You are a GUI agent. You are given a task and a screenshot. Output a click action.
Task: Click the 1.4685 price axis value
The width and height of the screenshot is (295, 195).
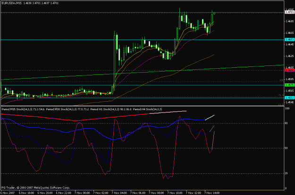coord(289,21)
